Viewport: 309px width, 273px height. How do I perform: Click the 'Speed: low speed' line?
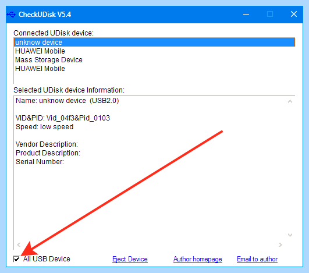point(44,126)
